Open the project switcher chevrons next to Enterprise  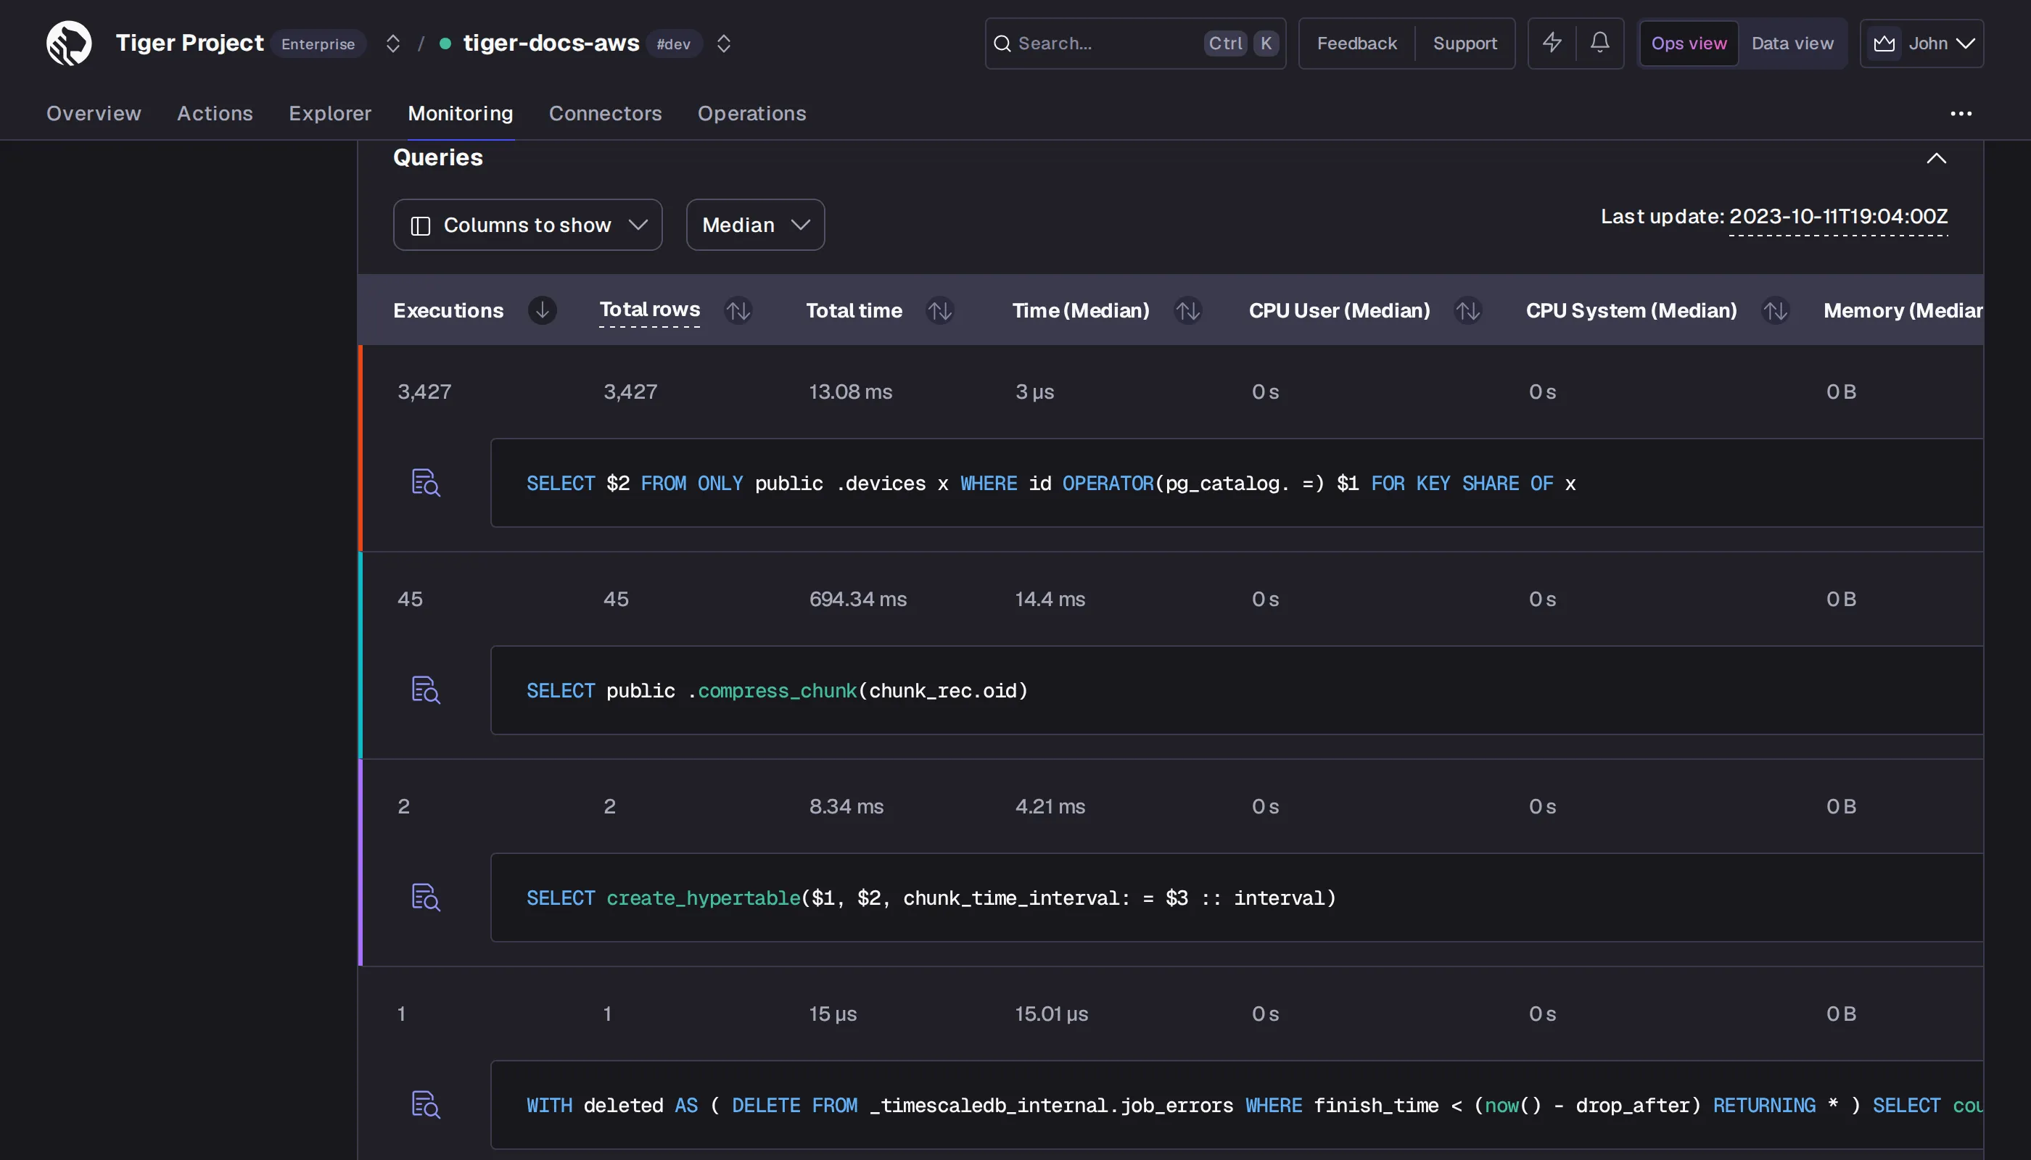tap(392, 43)
